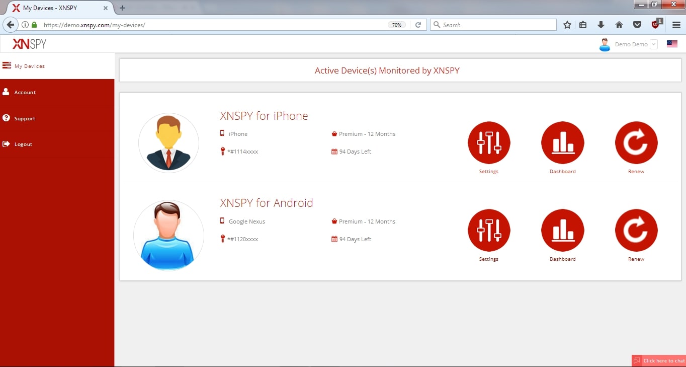
Task: Select My Devices in the sidebar
Action: coord(57,66)
